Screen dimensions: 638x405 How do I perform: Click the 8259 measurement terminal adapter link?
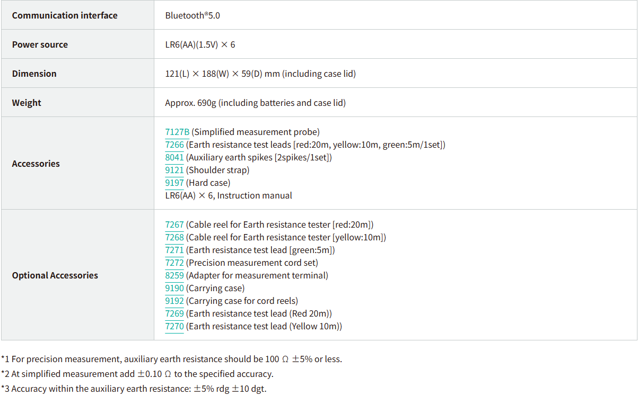[174, 276]
